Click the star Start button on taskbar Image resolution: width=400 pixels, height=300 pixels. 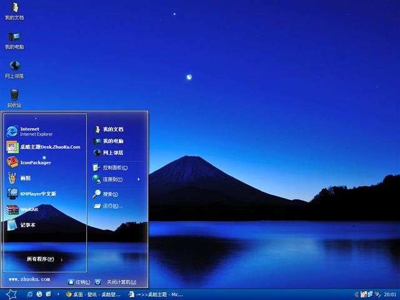(x=11, y=294)
